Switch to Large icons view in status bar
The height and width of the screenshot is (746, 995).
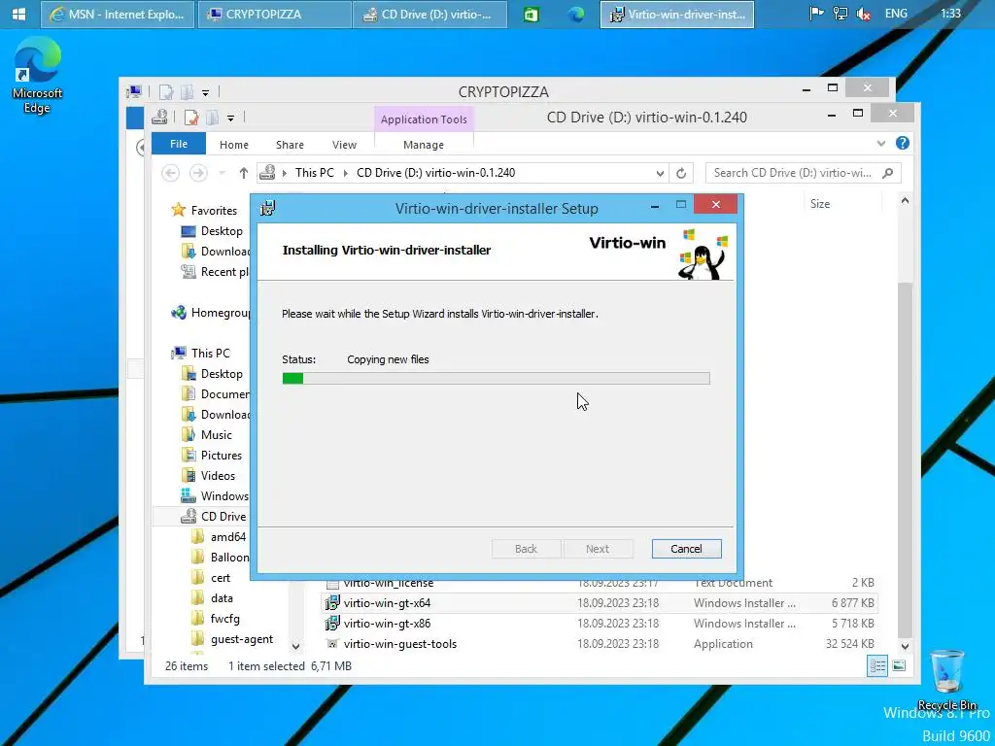(x=899, y=665)
